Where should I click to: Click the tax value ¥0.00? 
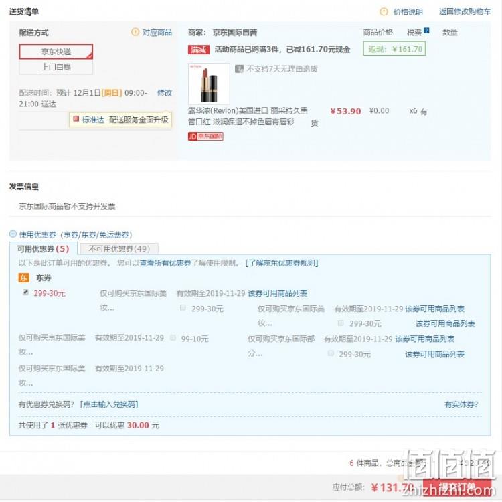[379, 110]
